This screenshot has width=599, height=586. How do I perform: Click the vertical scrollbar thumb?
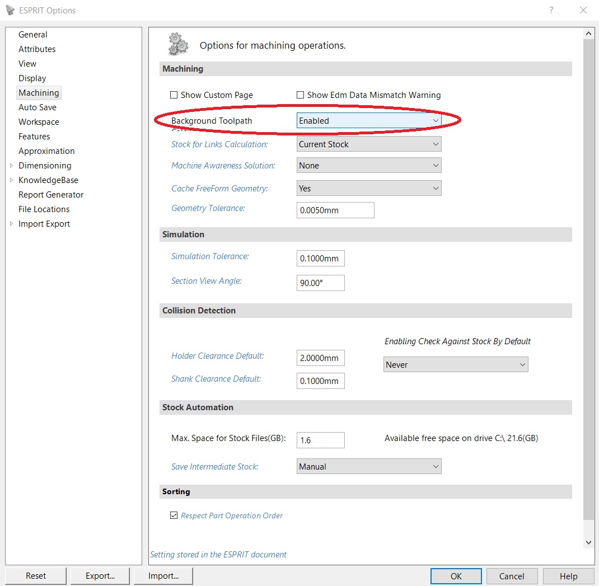tap(588, 280)
